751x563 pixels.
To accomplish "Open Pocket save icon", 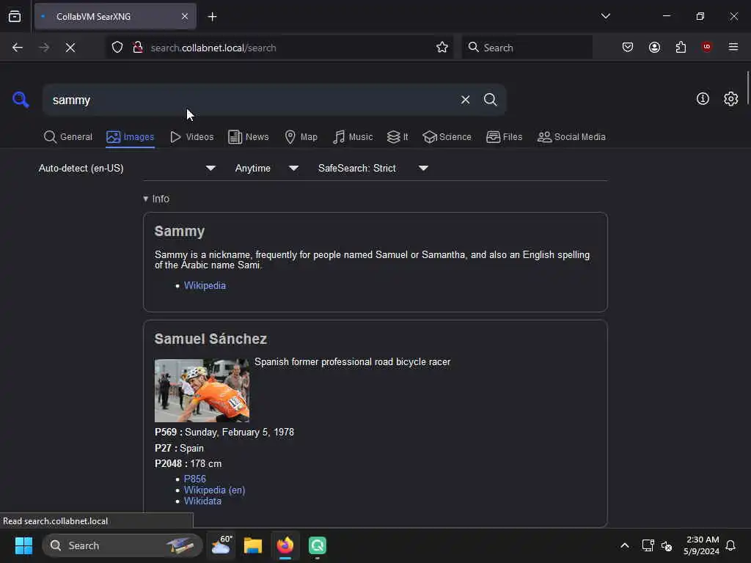I will pyautogui.click(x=628, y=47).
